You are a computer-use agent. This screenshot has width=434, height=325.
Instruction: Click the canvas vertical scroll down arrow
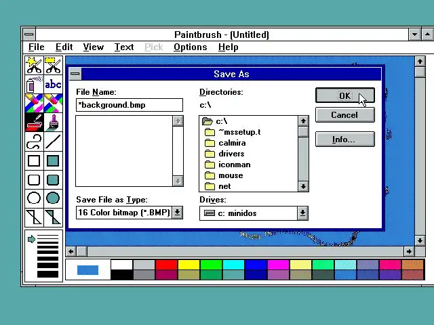[420, 240]
